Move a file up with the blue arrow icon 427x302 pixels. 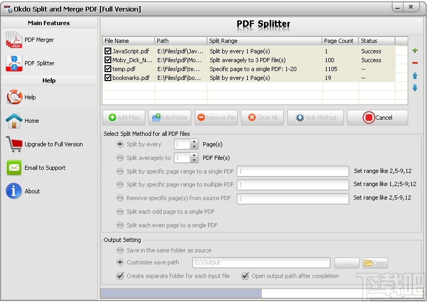coord(414,75)
